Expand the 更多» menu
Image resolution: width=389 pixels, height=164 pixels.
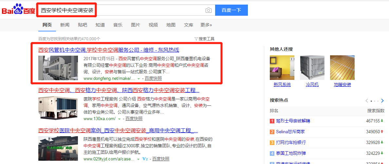[206, 25]
